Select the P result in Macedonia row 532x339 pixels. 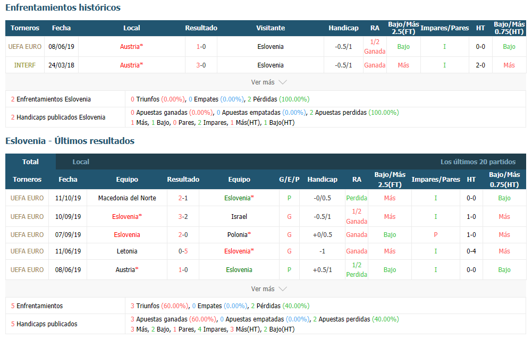pos(290,198)
